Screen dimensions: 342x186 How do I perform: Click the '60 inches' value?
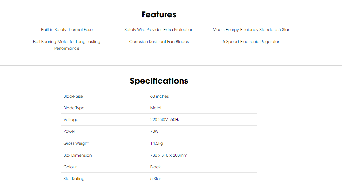pyautogui.click(x=159, y=96)
